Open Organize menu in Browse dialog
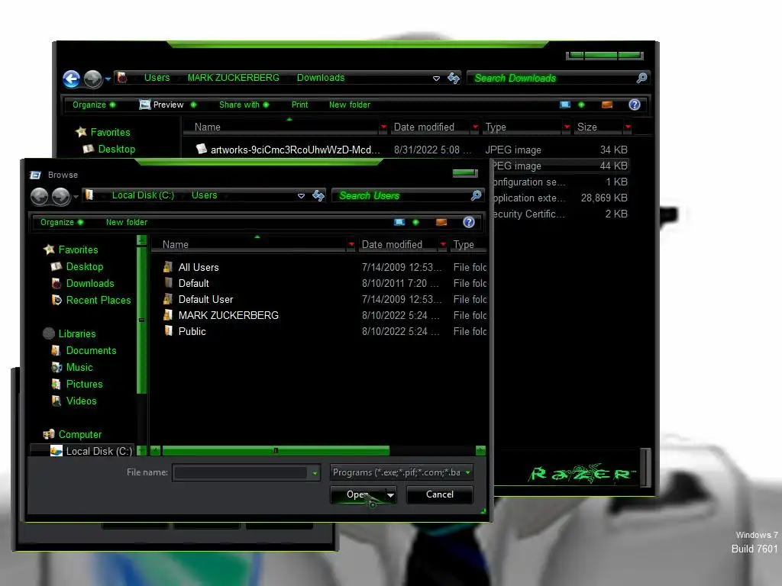782x586 pixels. [x=61, y=222]
